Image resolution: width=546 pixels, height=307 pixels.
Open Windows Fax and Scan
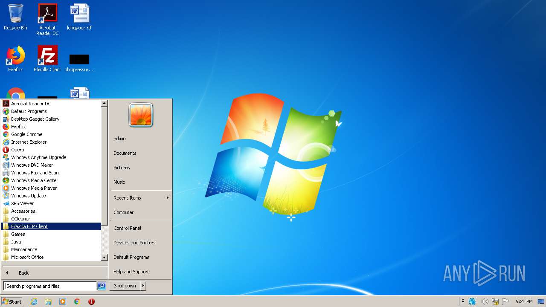click(x=52, y=173)
